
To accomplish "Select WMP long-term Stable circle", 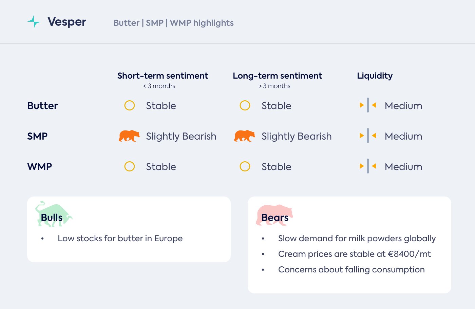I will click(245, 166).
